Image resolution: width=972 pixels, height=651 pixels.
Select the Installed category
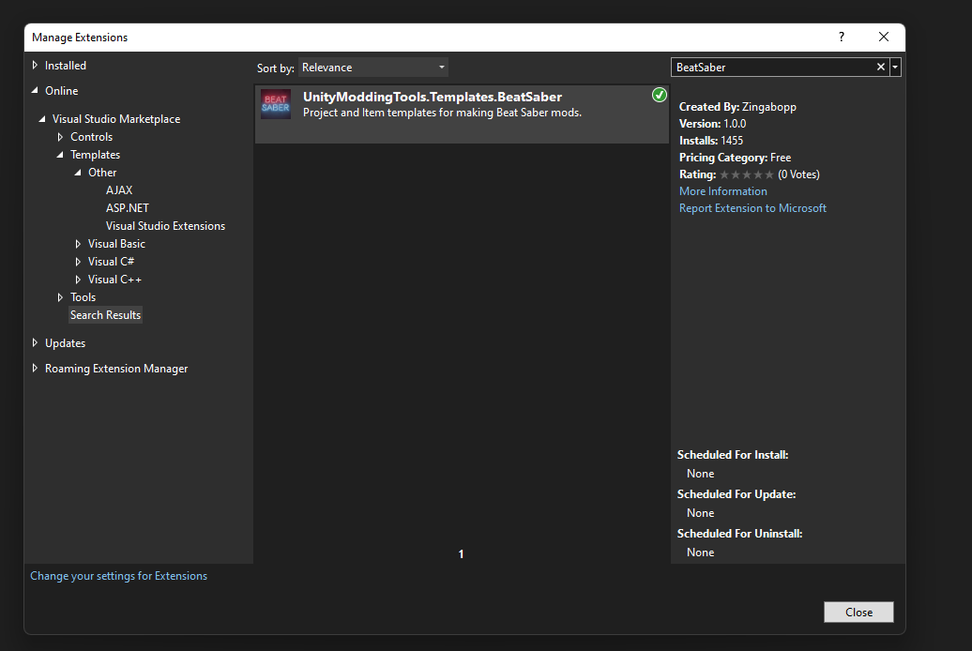(65, 65)
